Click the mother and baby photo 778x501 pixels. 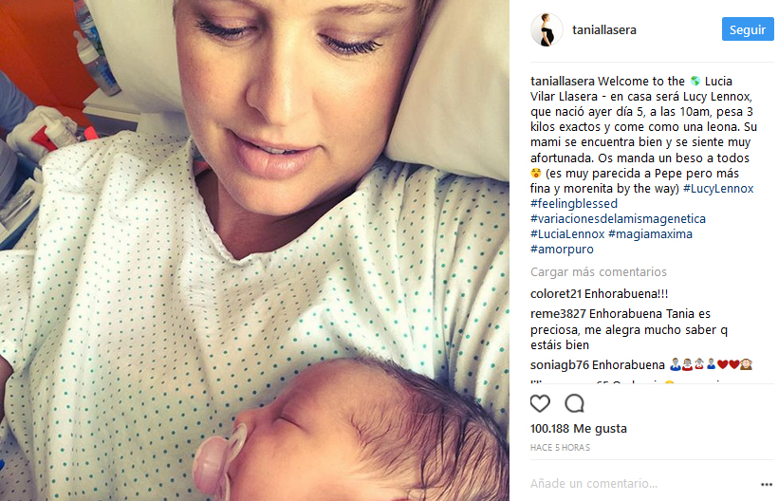point(254,250)
